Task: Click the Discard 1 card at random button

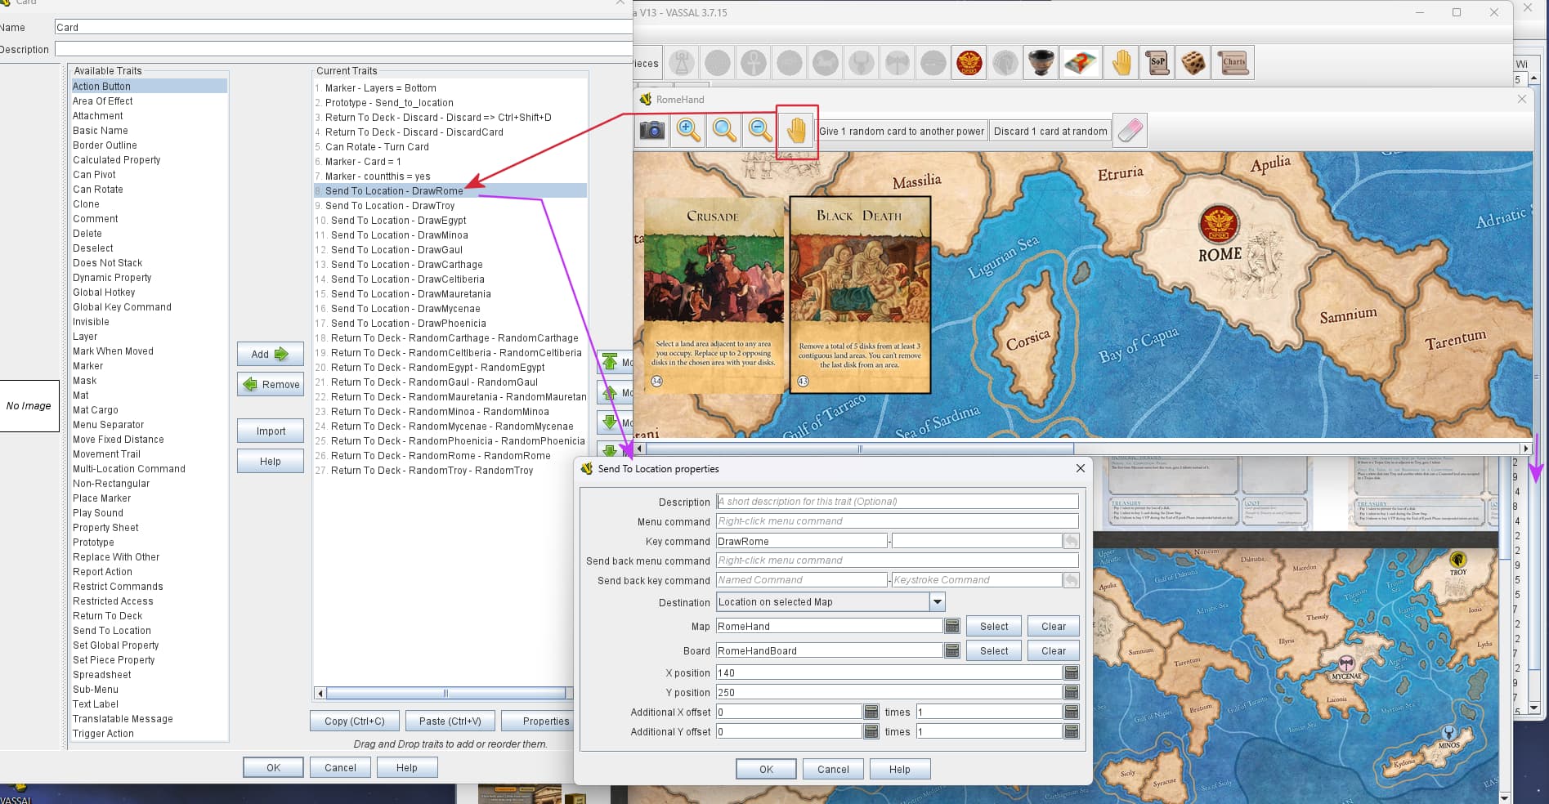Action: point(1050,131)
